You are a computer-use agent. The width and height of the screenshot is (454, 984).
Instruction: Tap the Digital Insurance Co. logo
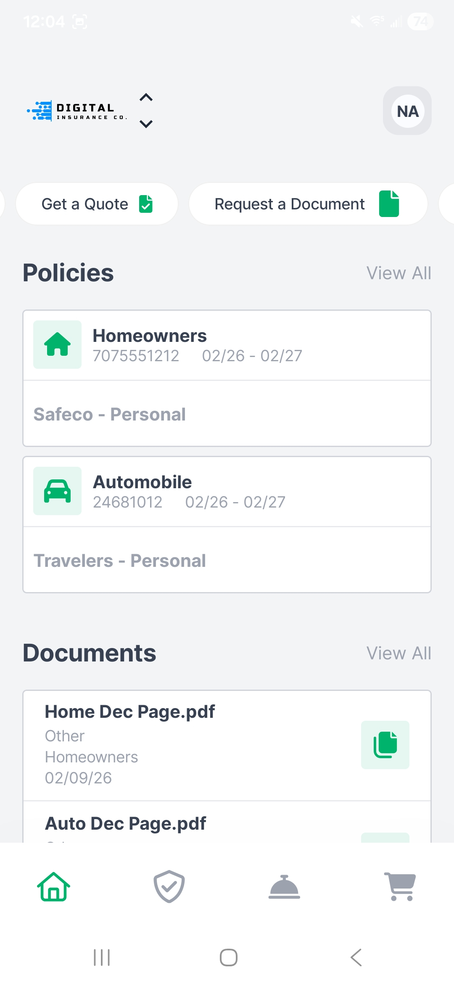(77, 111)
